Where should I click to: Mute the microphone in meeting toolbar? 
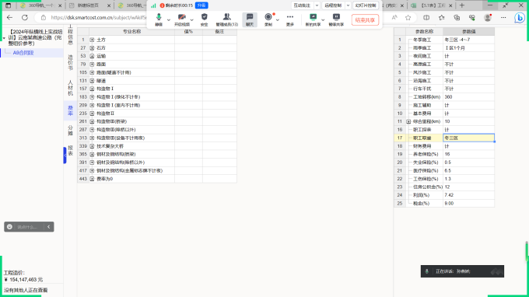click(x=159, y=19)
